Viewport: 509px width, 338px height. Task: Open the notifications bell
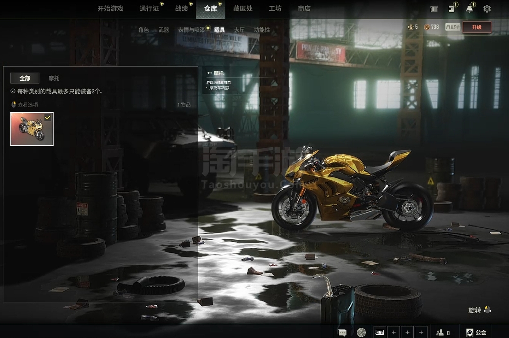(470, 9)
